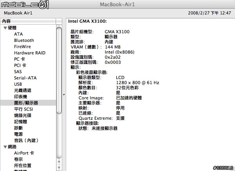
Task: Select 平行 SCSI entry
Action: click(23, 109)
